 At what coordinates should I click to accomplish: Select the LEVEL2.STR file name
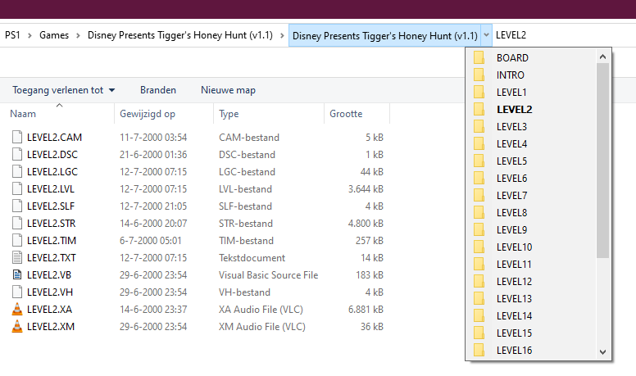(51, 224)
